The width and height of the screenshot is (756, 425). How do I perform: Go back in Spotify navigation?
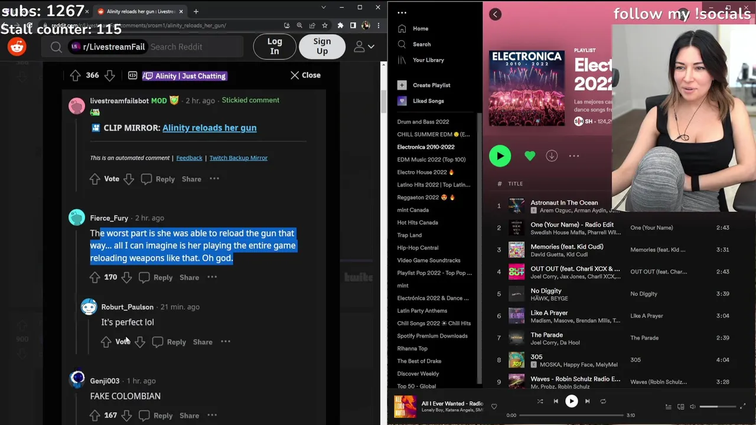pos(495,14)
